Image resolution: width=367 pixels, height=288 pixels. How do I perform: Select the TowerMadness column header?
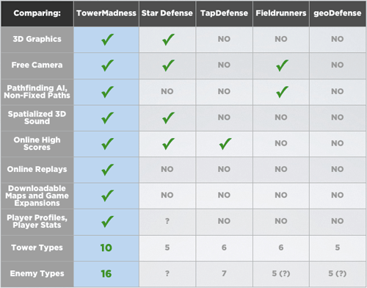pos(106,13)
